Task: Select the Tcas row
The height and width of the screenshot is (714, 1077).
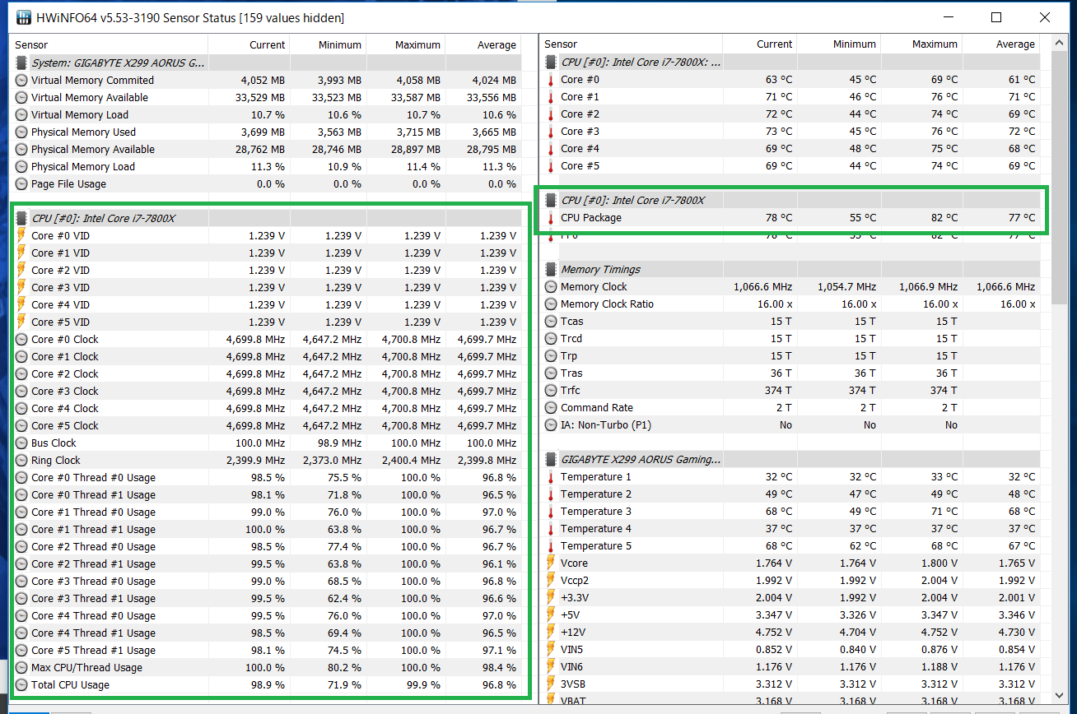Action: point(790,321)
